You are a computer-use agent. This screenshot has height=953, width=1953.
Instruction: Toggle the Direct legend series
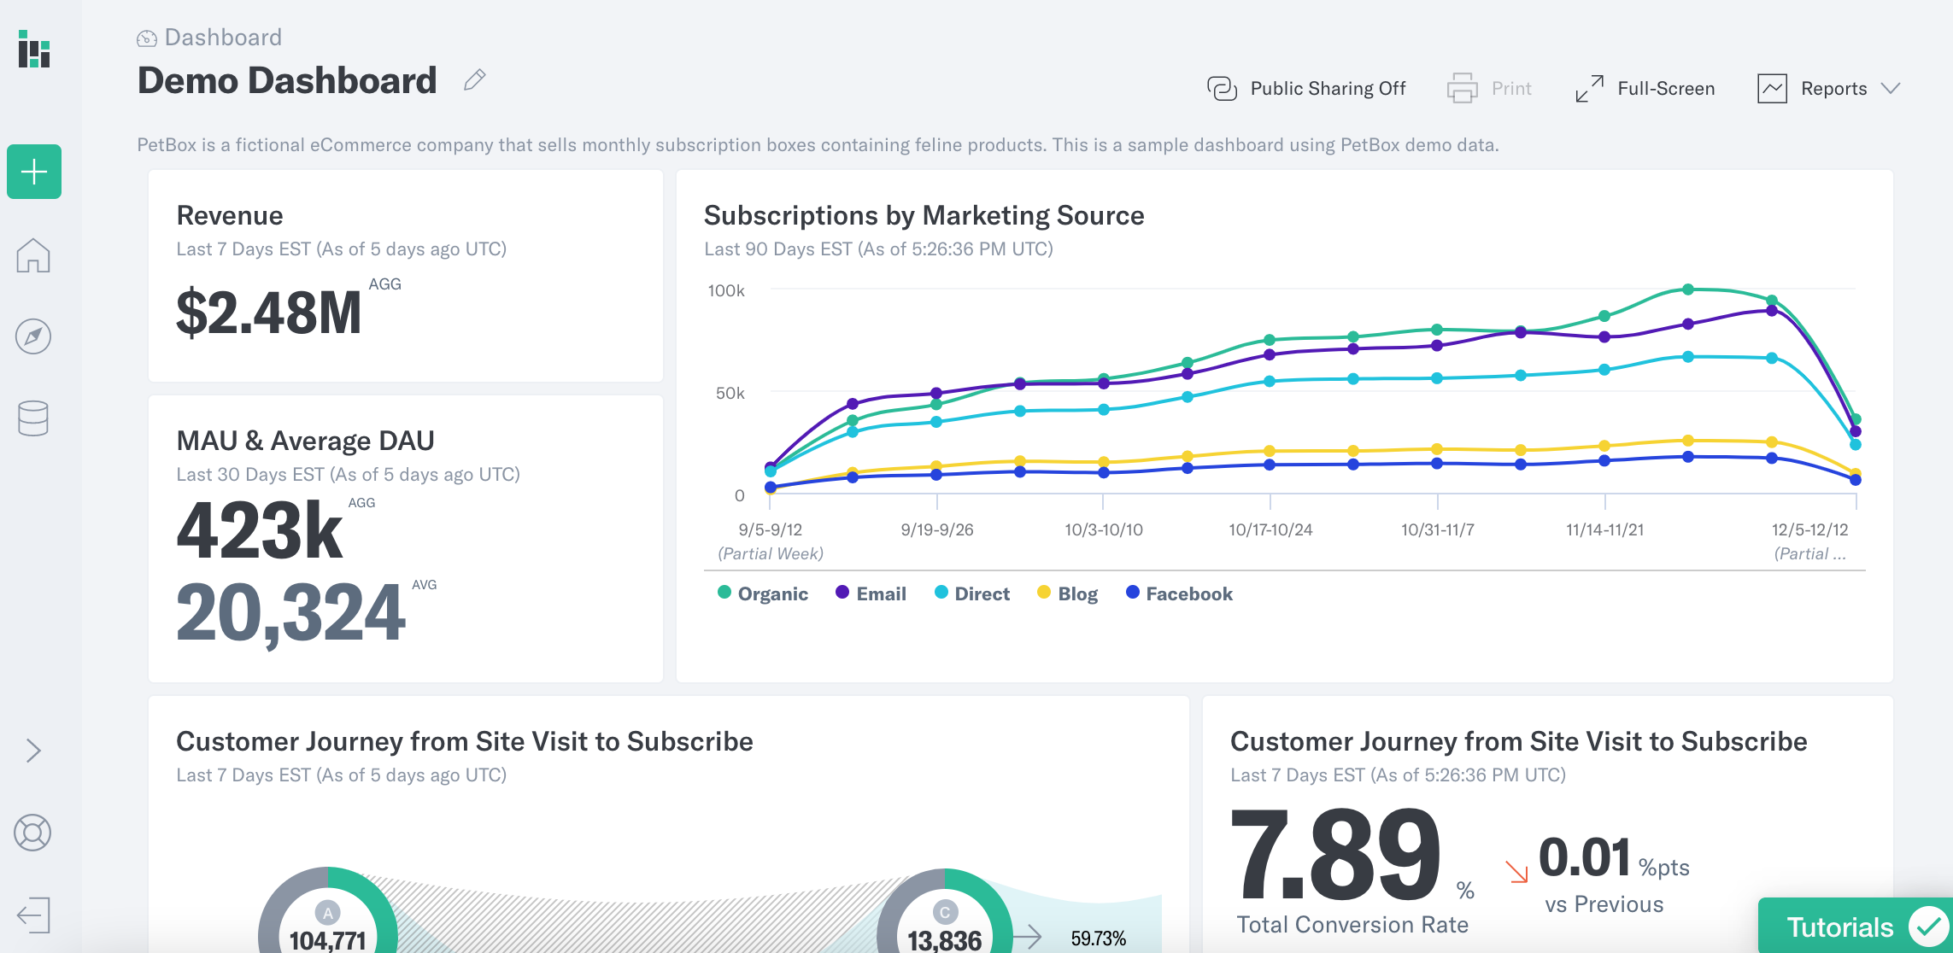pos(982,593)
